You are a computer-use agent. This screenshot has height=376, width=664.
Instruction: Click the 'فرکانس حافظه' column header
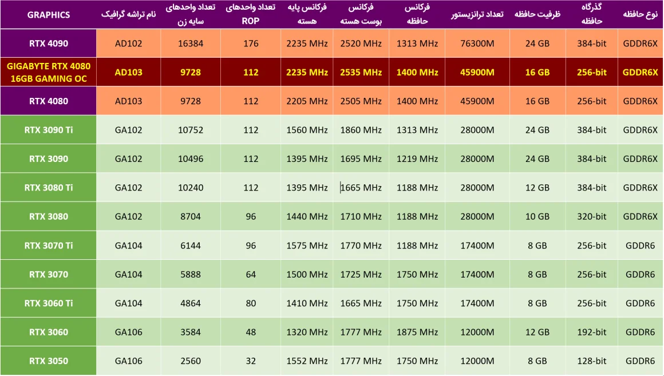click(x=417, y=14)
